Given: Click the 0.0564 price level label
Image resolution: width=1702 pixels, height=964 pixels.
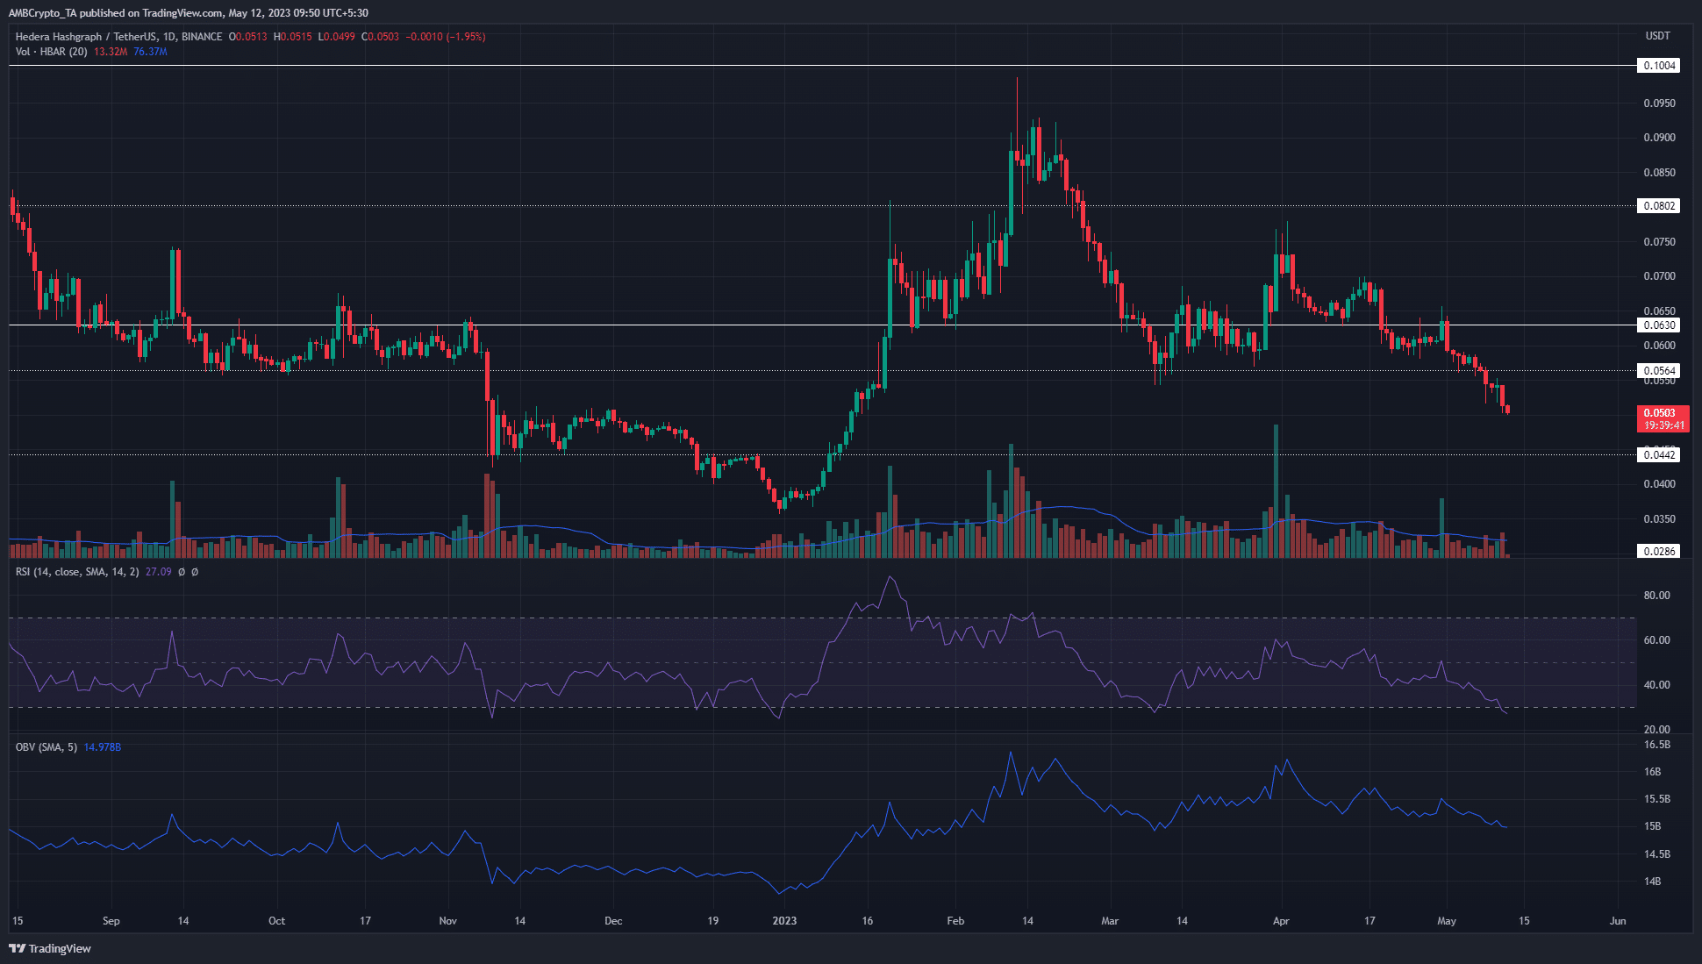Looking at the screenshot, I should (1658, 371).
